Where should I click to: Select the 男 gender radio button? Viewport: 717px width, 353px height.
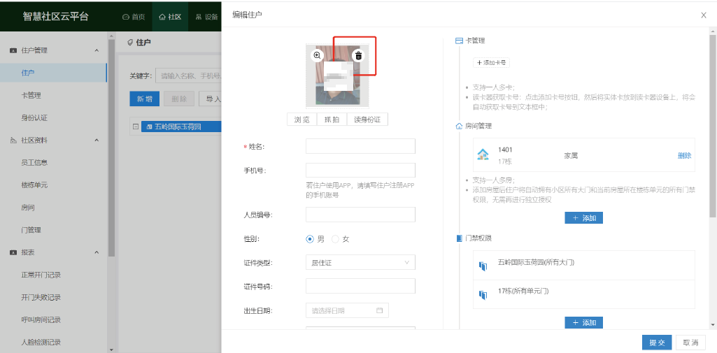pos(310,239)
